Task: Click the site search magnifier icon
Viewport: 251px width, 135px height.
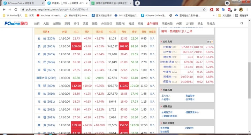Action: pos(242,23)
